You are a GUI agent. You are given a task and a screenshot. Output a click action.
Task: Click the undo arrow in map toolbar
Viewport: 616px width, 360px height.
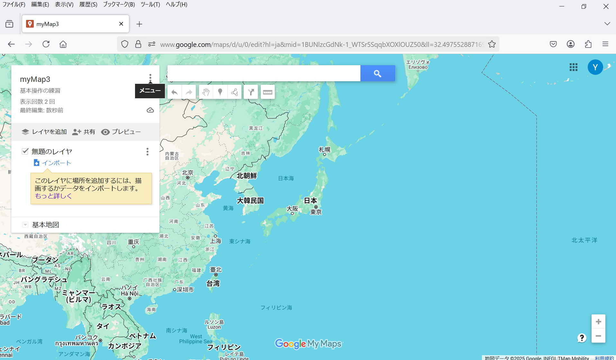pos(175,92)
